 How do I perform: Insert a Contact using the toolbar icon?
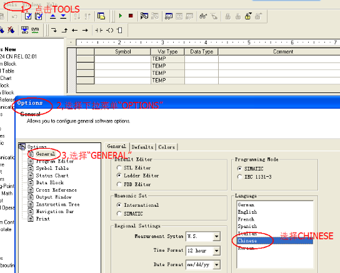[99, 31]
